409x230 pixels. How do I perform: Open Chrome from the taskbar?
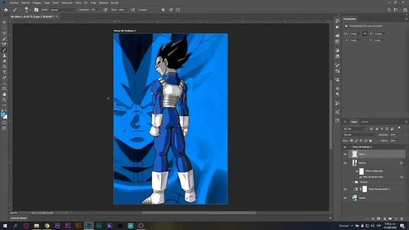click(47, 226)
